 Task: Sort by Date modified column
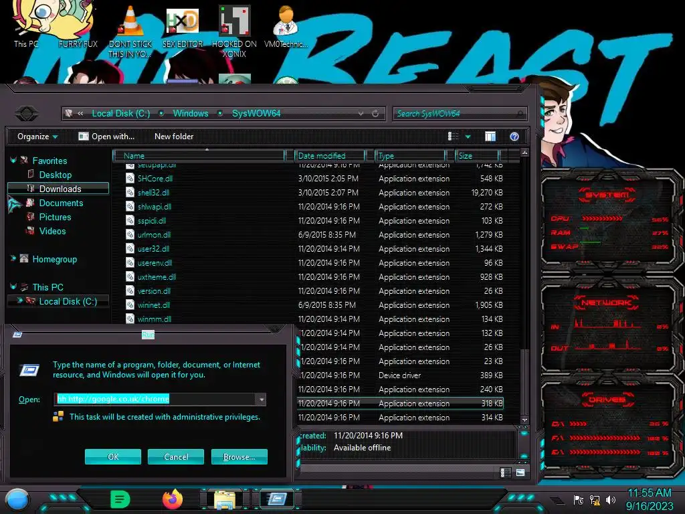(x=330, y=156)
